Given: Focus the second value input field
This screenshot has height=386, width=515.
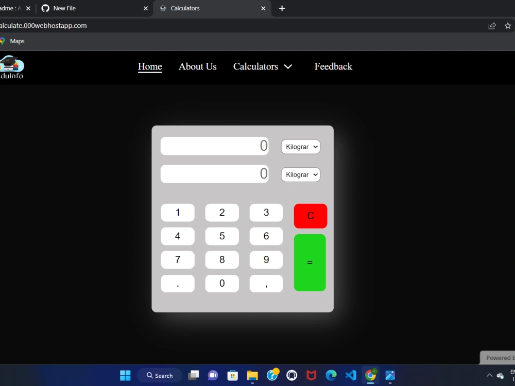Looking at the screenshot, I should [214, 174].
